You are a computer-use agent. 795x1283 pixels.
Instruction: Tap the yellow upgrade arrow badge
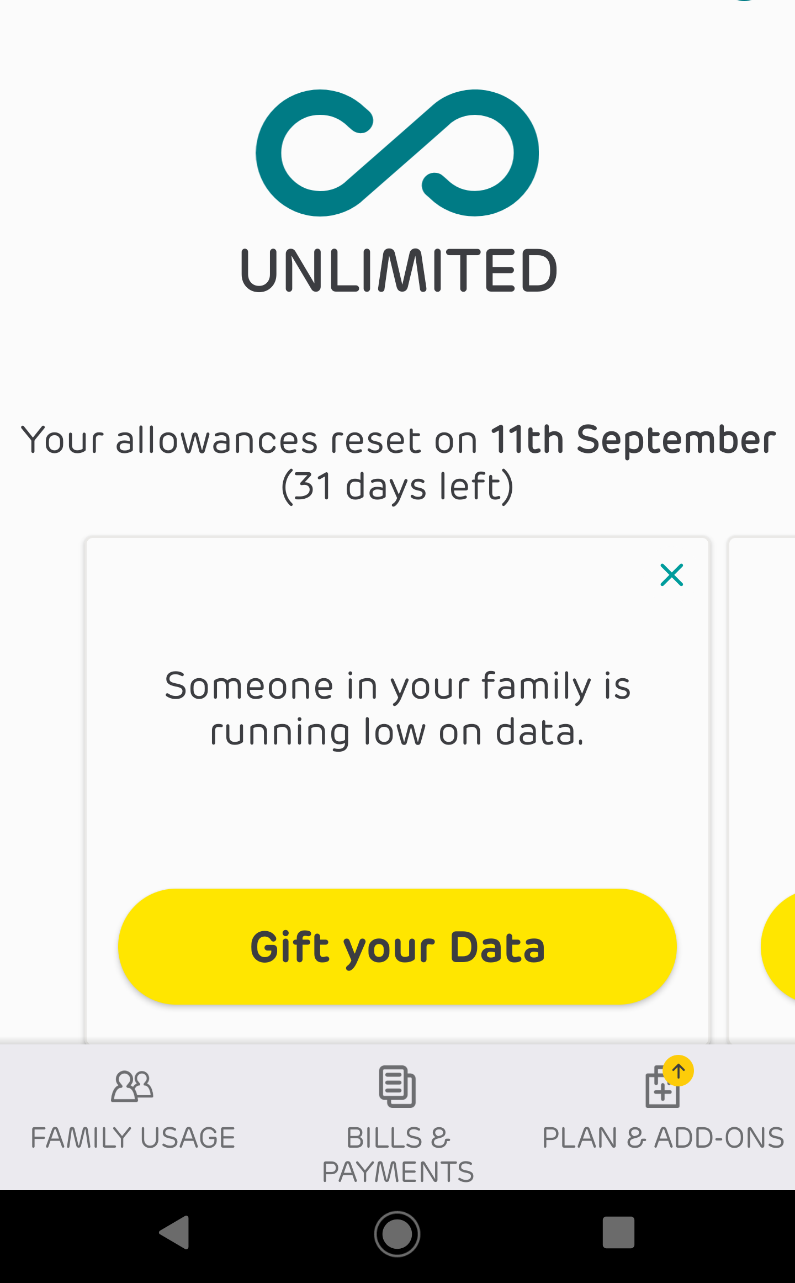coord(679,1071)
